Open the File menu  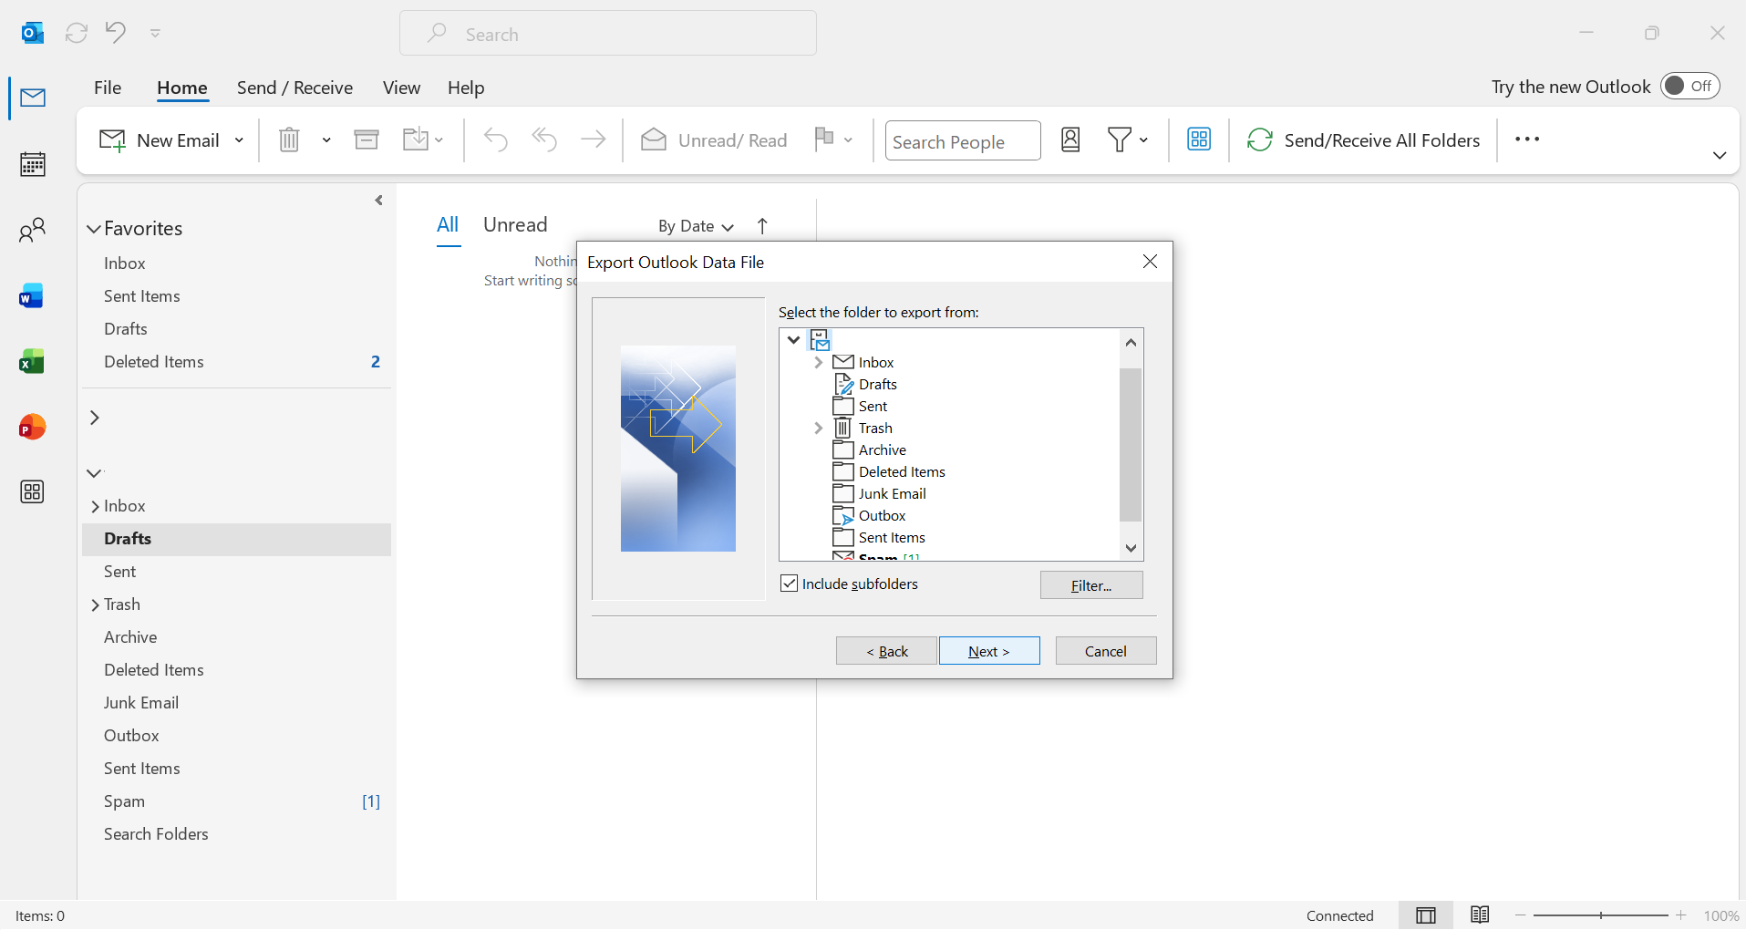coord(108,88)
